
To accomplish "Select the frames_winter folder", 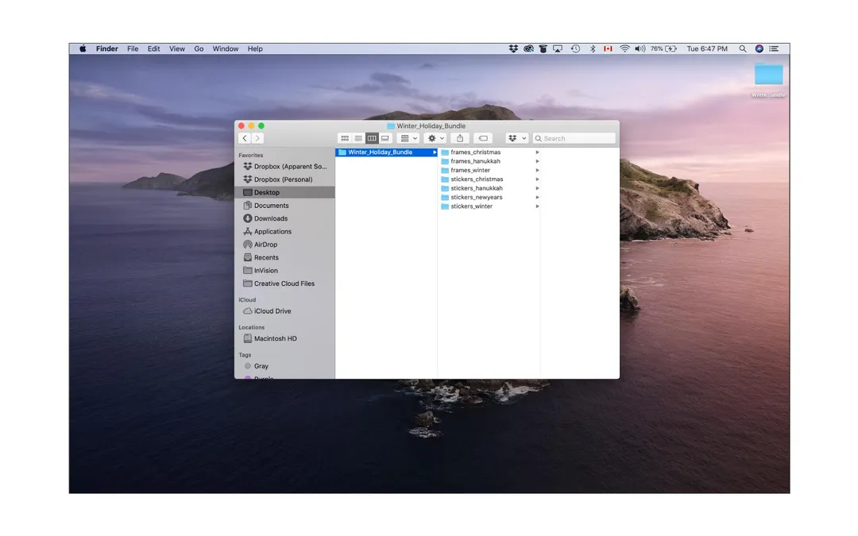I will tap(470, 170).
